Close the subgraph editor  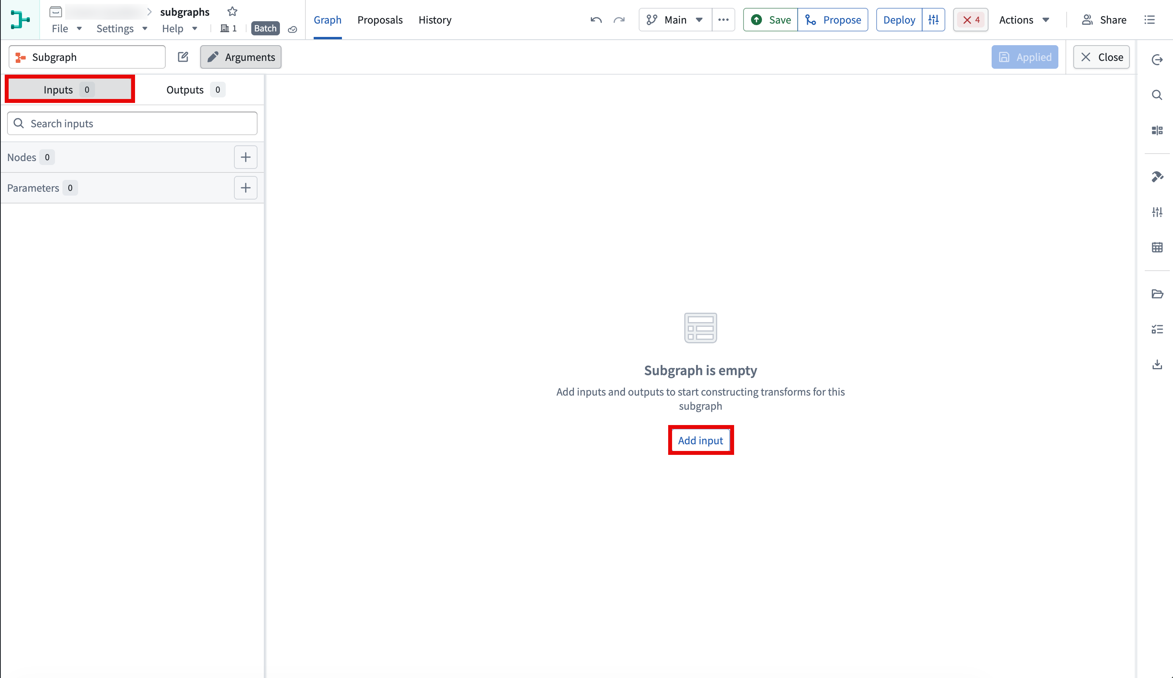tap(1101, 57)
